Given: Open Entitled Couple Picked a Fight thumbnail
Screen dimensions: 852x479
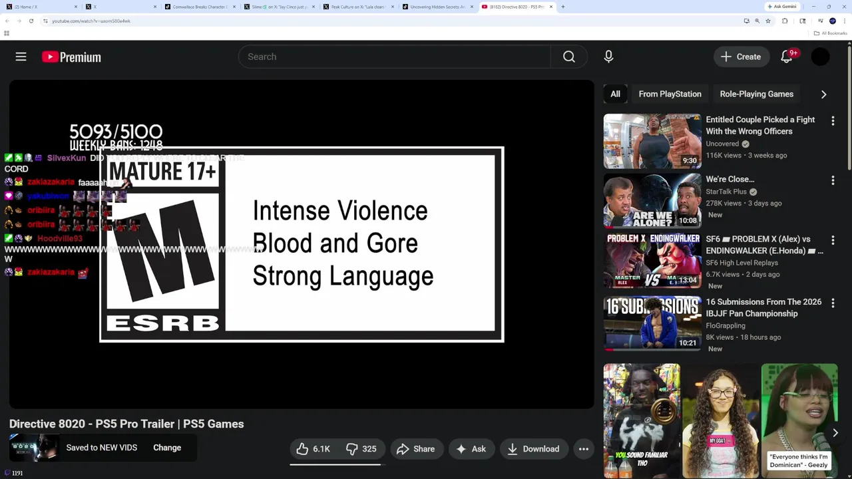Looking at the screenshot, I should point(652,141).
